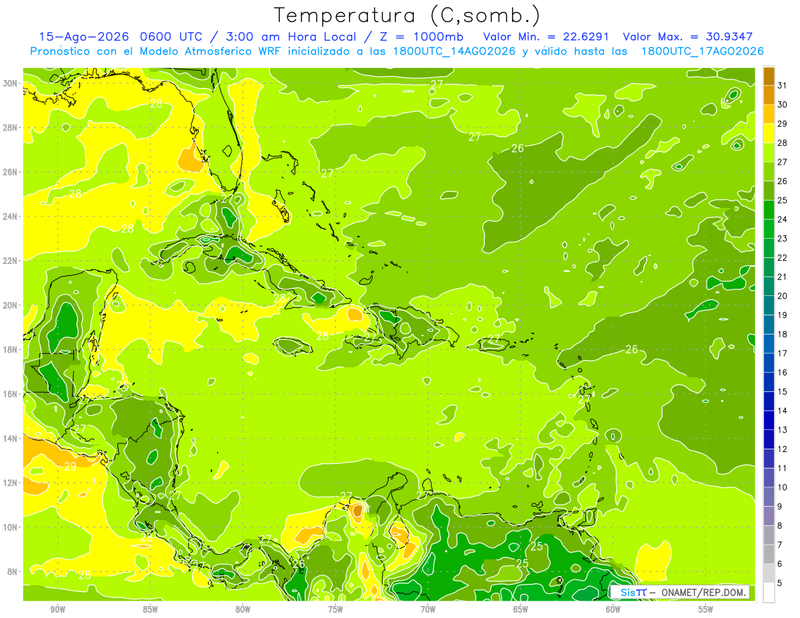Click the color scale value "17"

coord(783,353)
